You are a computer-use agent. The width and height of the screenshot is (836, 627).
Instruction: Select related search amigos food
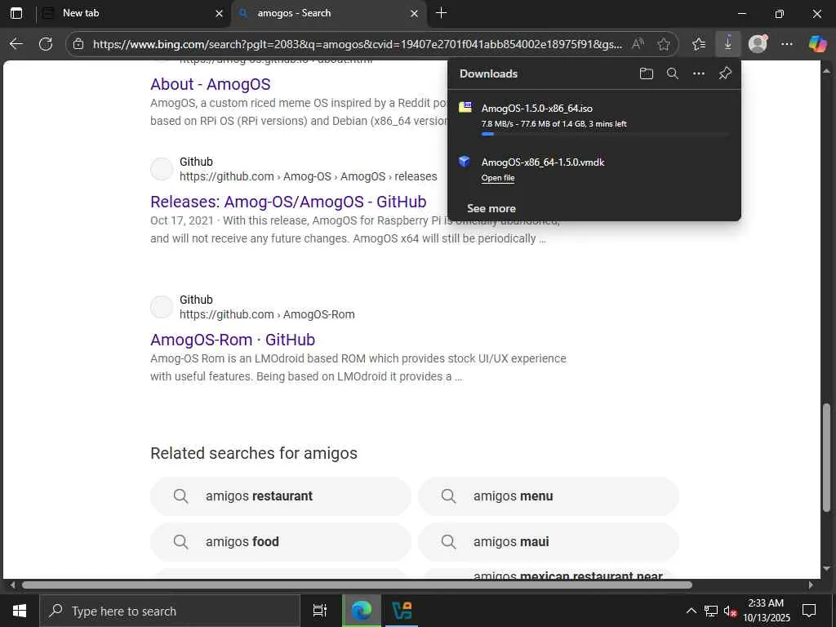[x=281, y=542]
